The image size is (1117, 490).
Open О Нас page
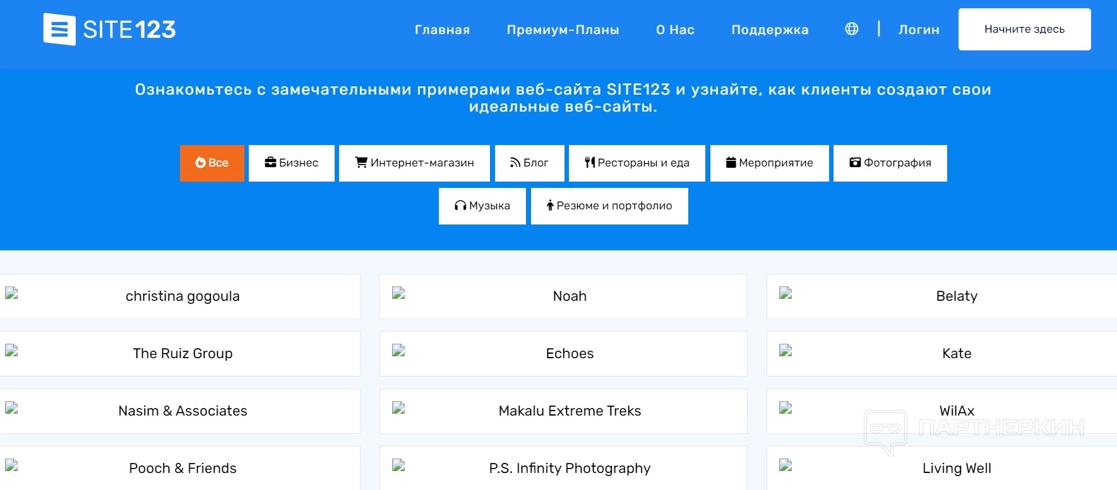675,30
